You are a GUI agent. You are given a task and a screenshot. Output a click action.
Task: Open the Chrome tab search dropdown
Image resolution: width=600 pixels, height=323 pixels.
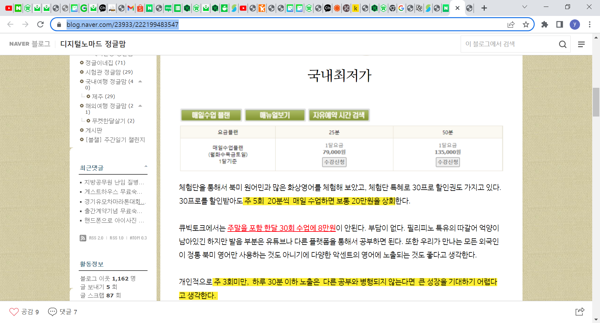[x=525, y=7]
